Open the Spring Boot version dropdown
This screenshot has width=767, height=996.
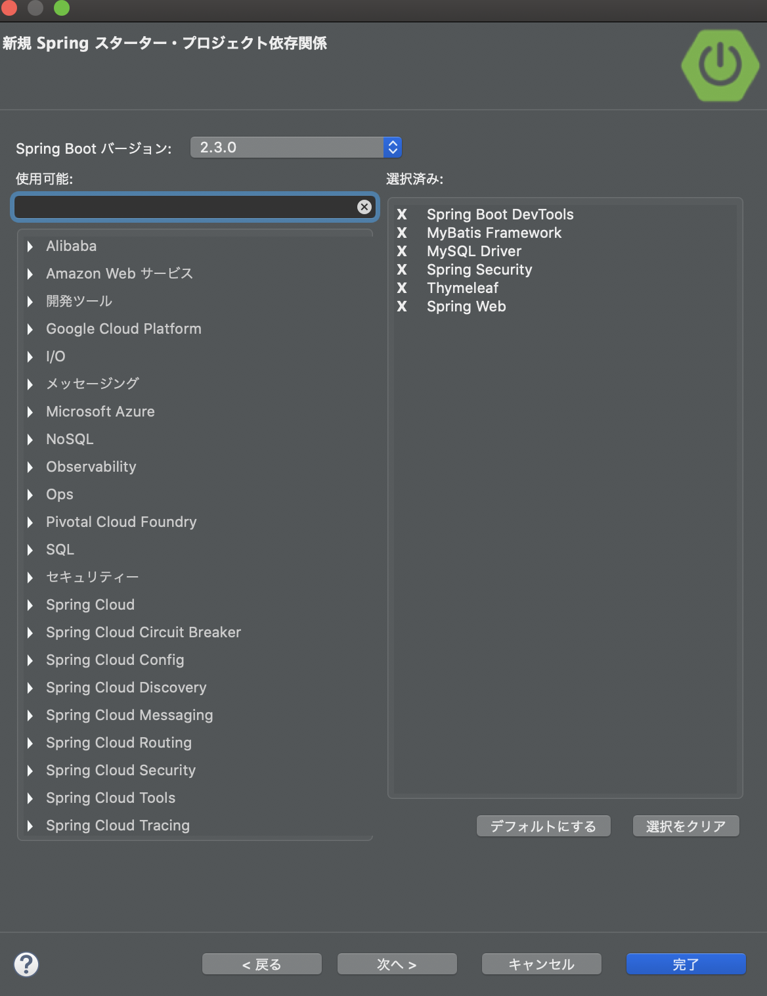pyautogui.click(x=296, y=147)
